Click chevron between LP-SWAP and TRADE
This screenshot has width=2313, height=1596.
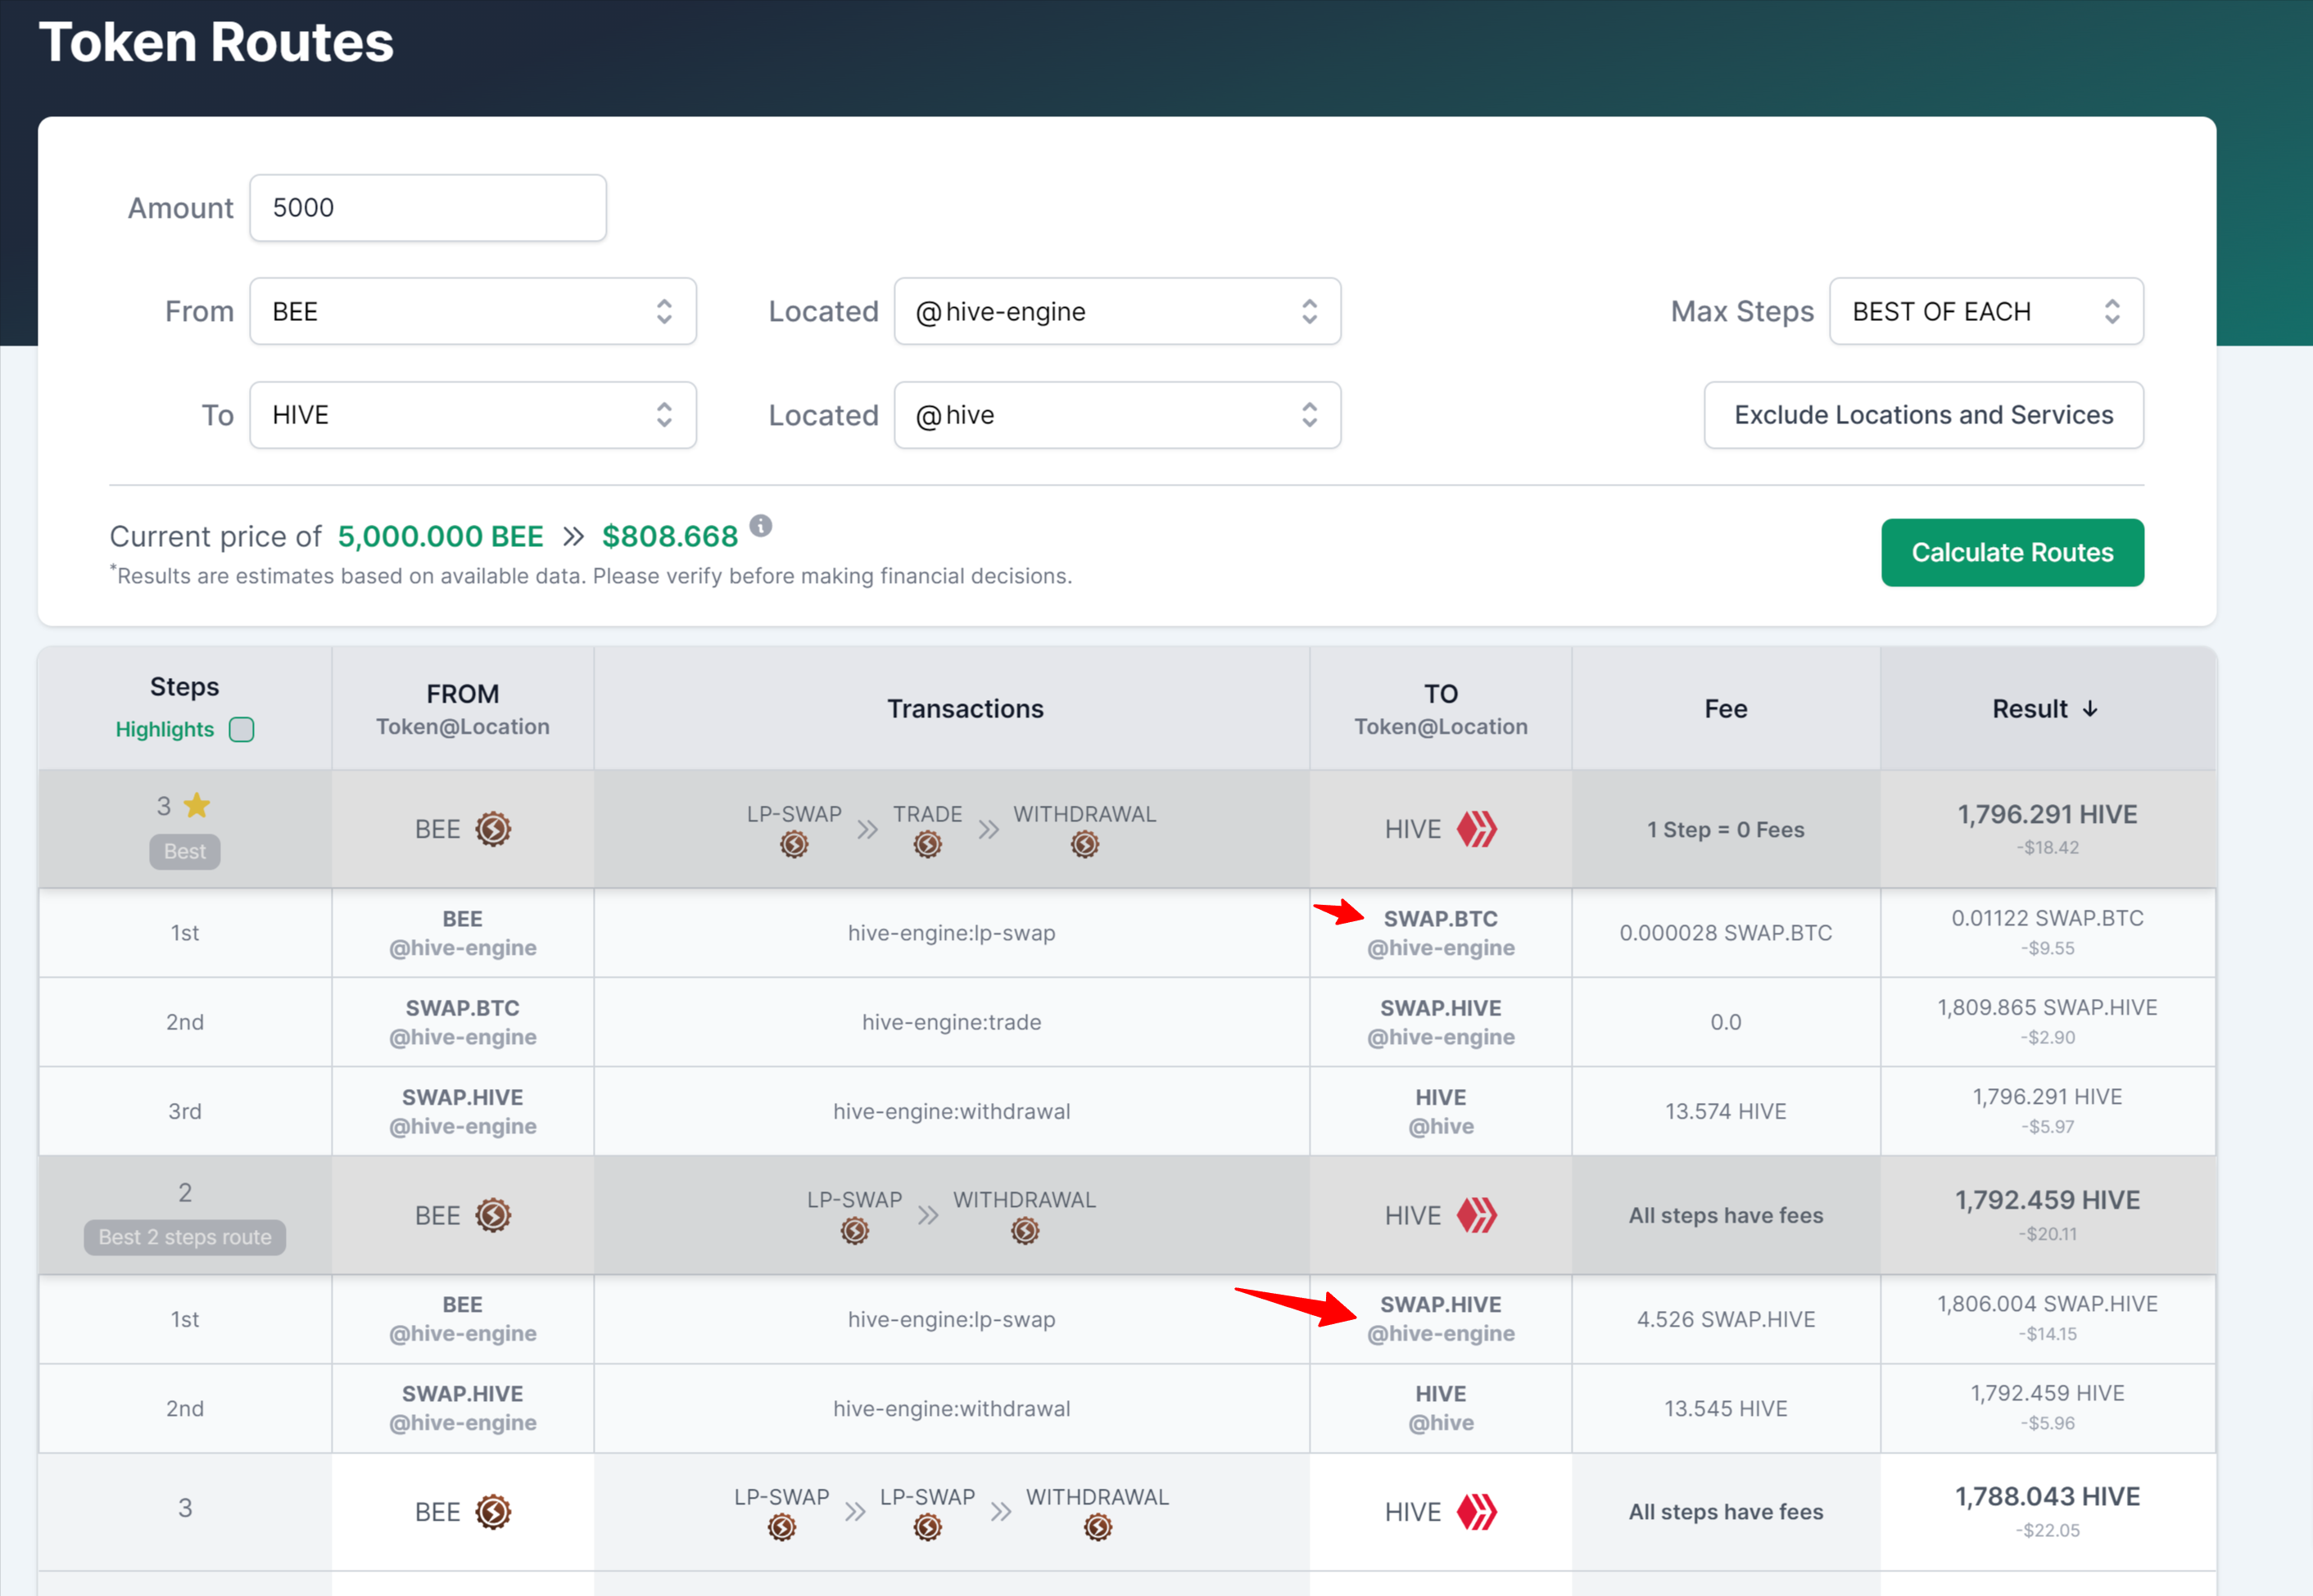[867, 830]
